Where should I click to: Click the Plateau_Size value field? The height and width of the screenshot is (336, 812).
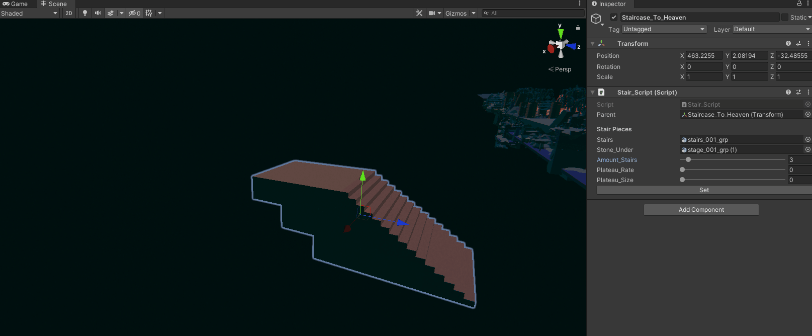click(800, 180)
